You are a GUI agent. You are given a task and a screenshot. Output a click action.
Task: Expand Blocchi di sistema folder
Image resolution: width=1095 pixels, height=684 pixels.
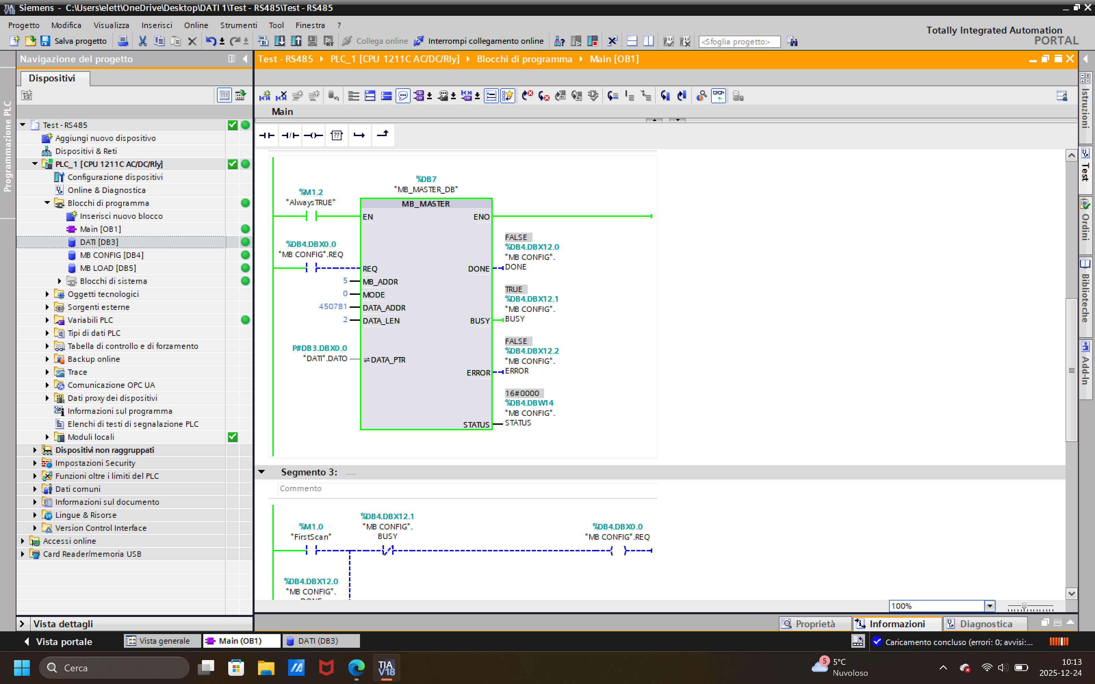(x=59, y=281)
